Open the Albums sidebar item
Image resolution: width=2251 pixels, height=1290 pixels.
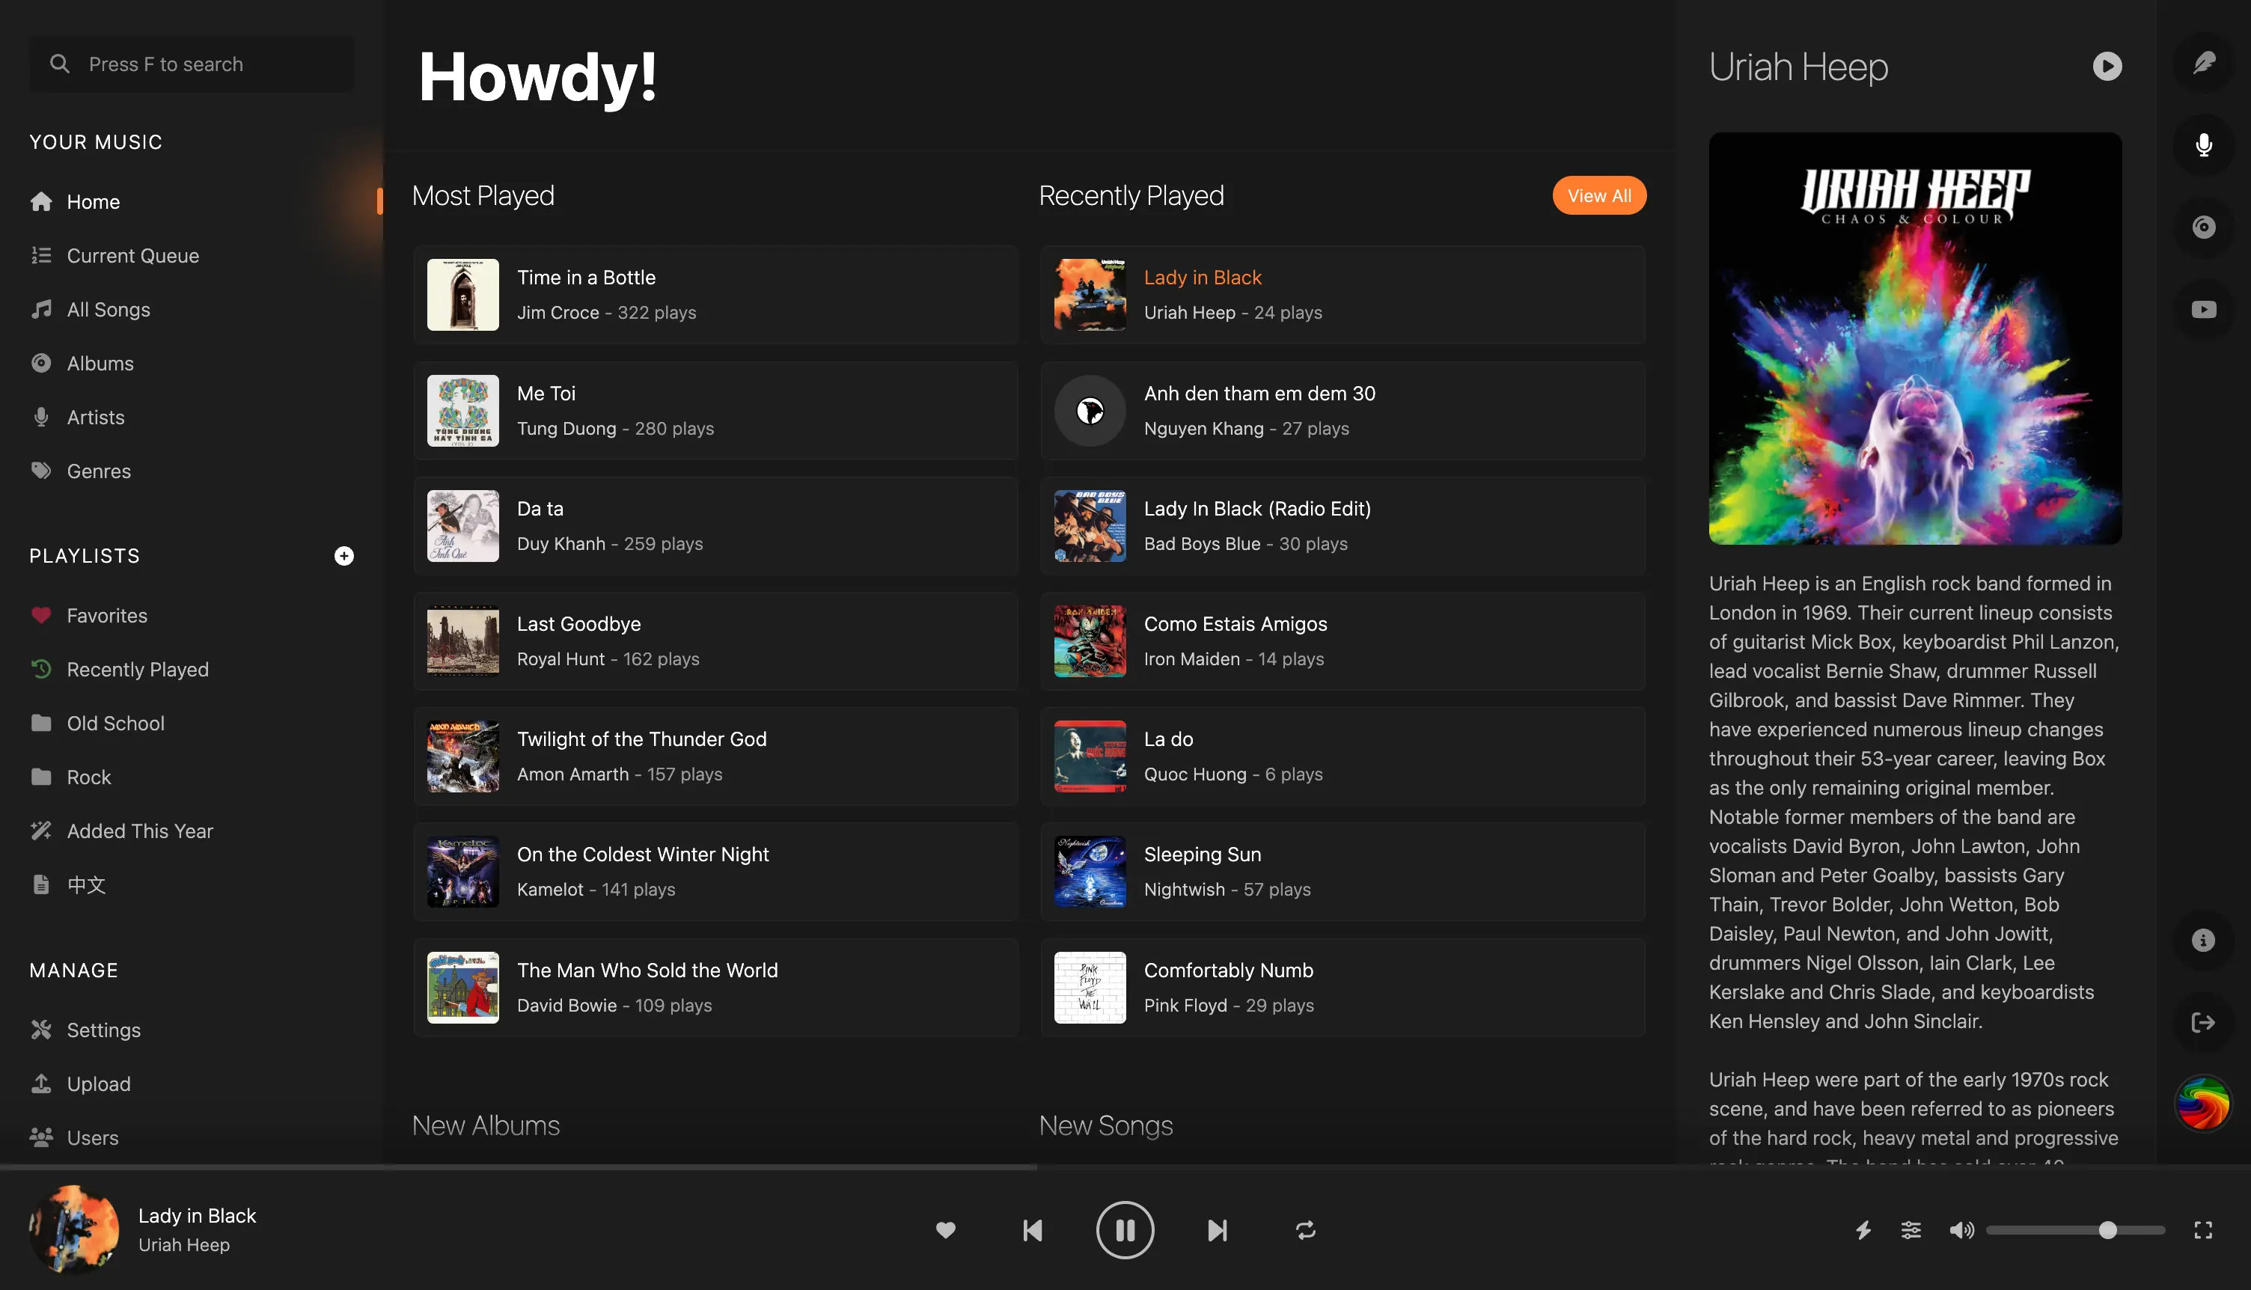point(100,363)
